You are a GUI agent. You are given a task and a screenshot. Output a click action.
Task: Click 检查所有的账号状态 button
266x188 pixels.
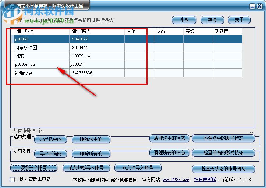click(x=223, y=152)
